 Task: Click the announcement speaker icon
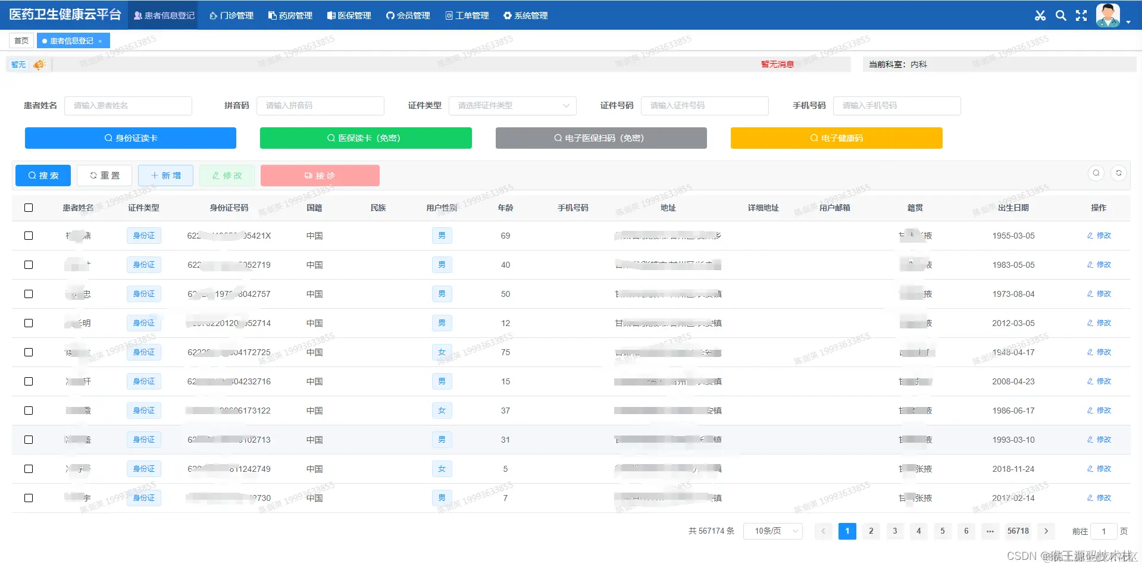39,64
